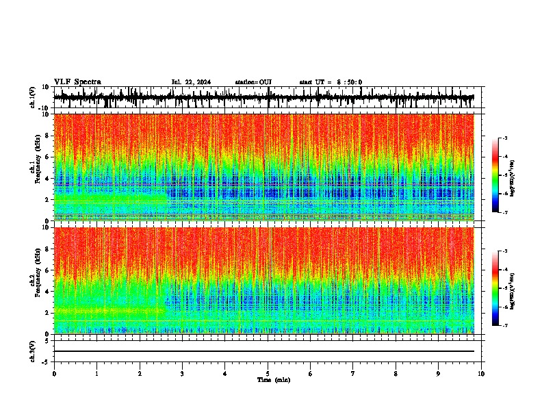The height and width of the screenshot is (419, 542).
Task: Click the "ch.3(V)" axis label
Action: click(32, 351)
